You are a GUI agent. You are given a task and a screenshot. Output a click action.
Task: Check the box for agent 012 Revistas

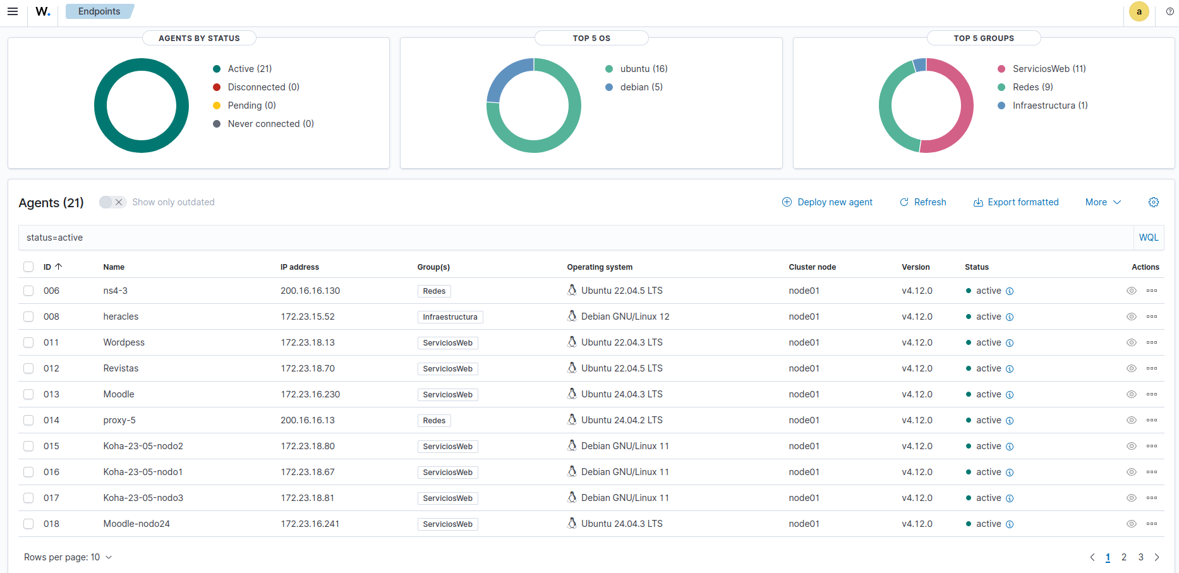pos(28,368)
